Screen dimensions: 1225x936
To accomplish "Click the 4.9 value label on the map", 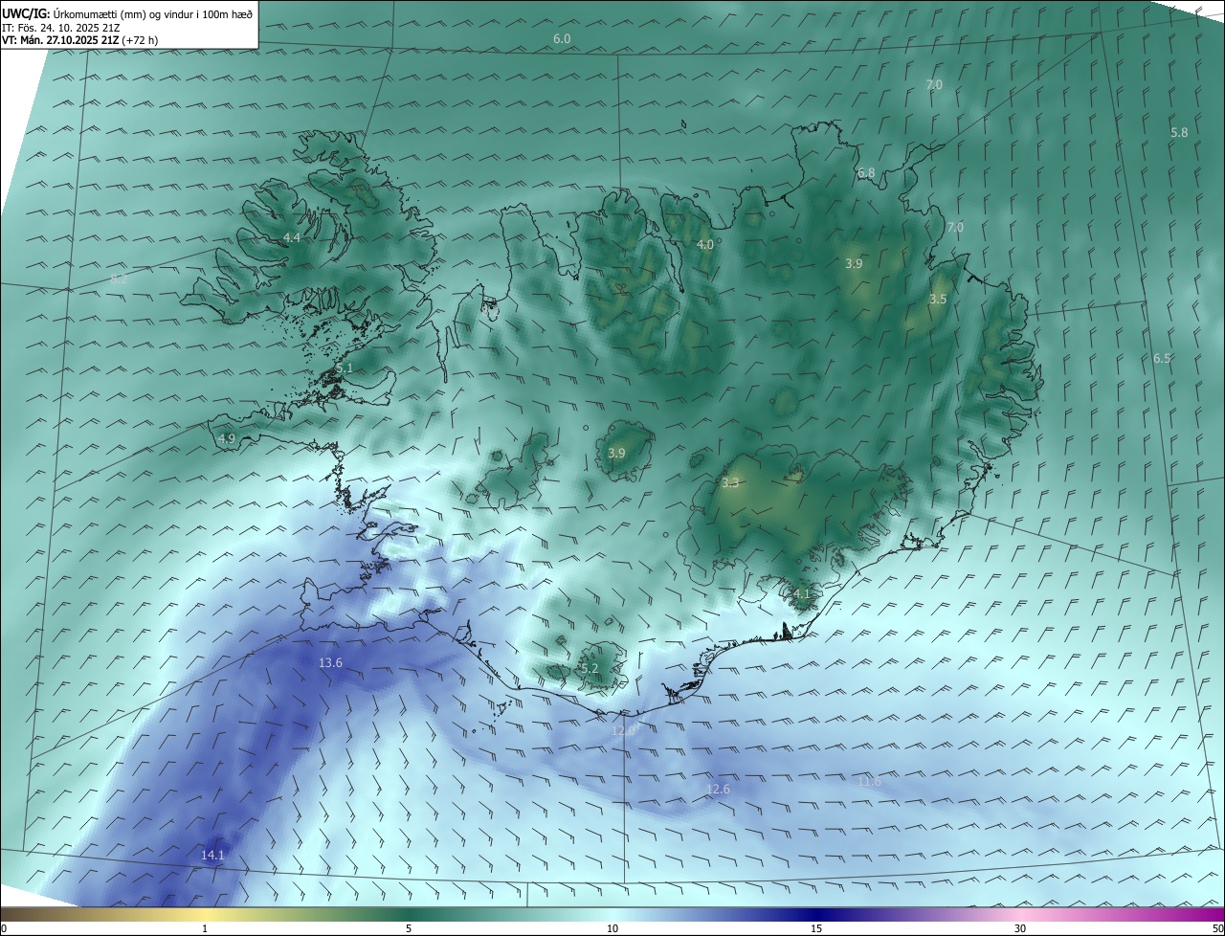I will [x=227, y=439].
